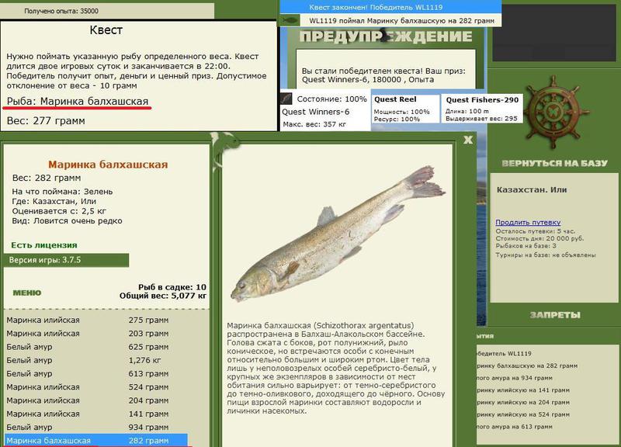Click event log entry амура на 613 грамм
Image resolution: width=621 pixels, height=447 pixels.
[515, 427]
